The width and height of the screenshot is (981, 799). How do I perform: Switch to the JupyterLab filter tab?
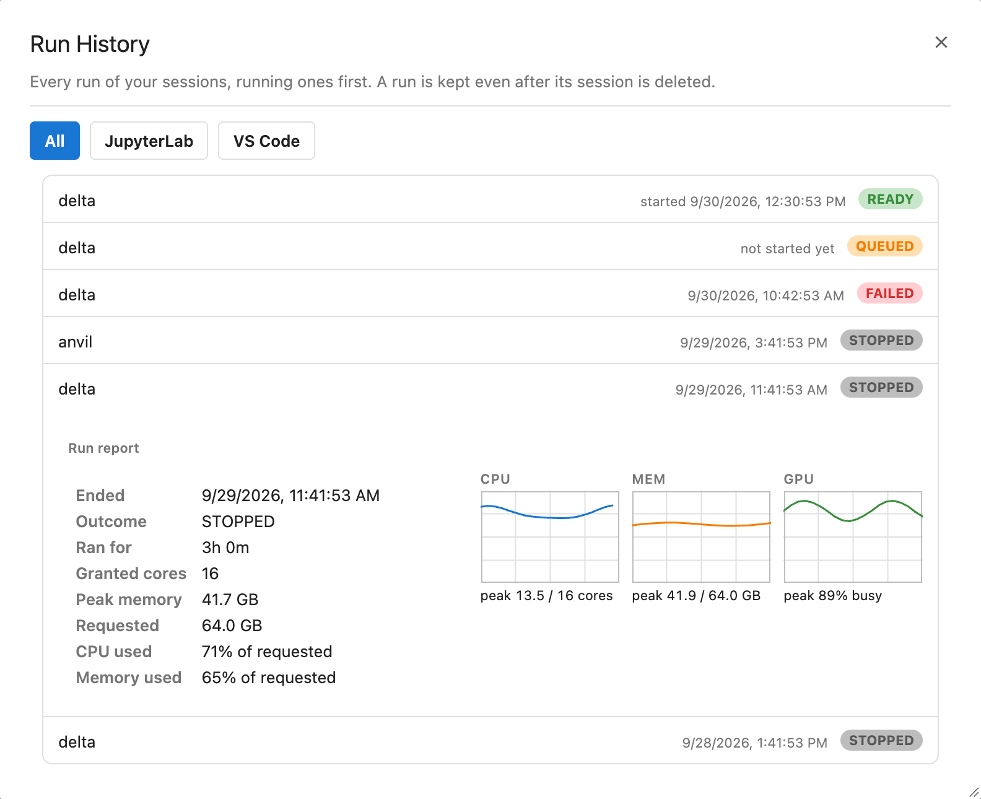coord(149,141)
